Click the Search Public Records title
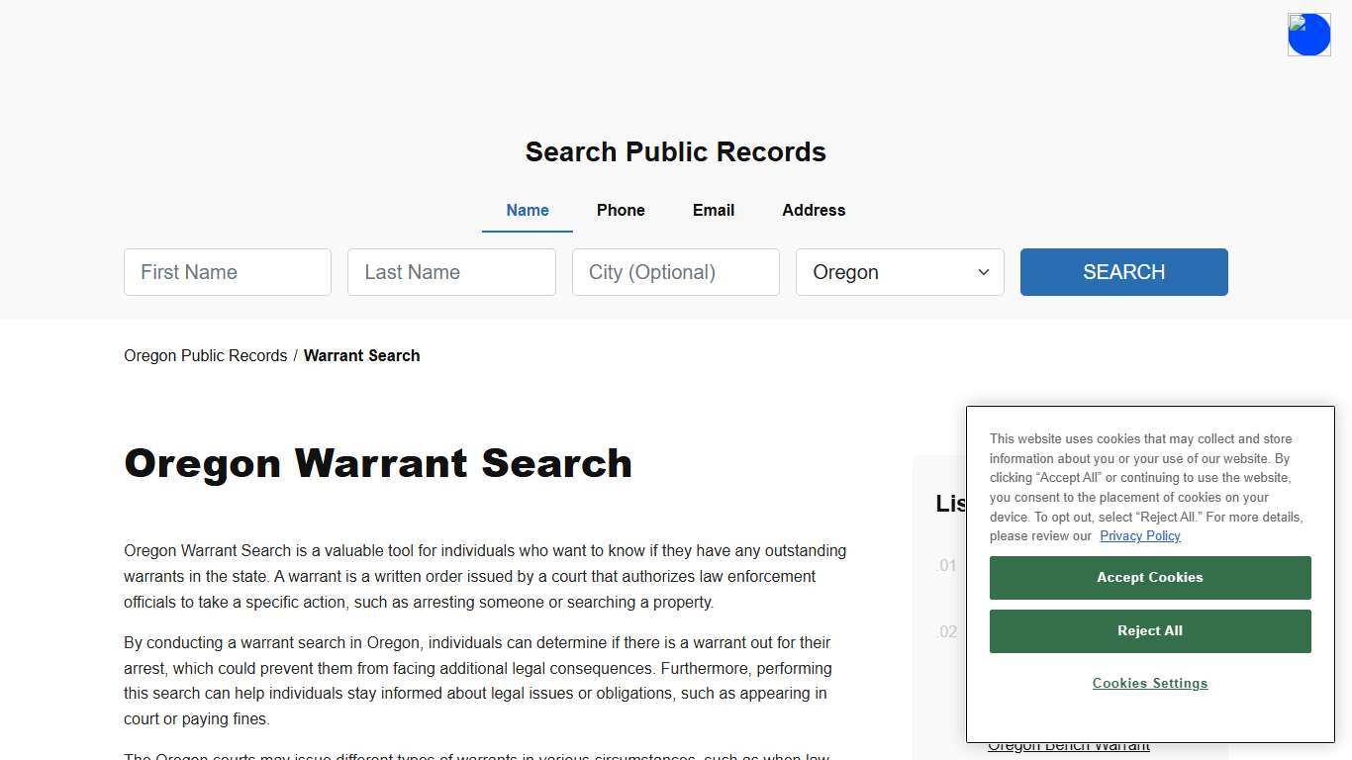 [675, 151]
